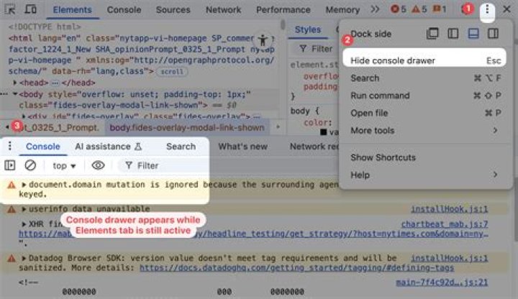Dock DevTools to the left side

coord(453,33)
